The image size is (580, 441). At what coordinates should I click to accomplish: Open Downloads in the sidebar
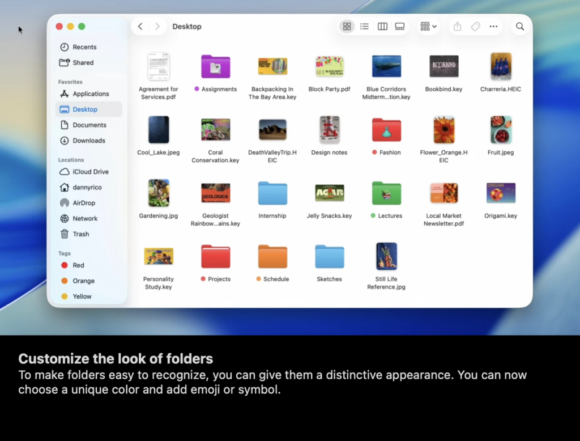coord(88,141)
